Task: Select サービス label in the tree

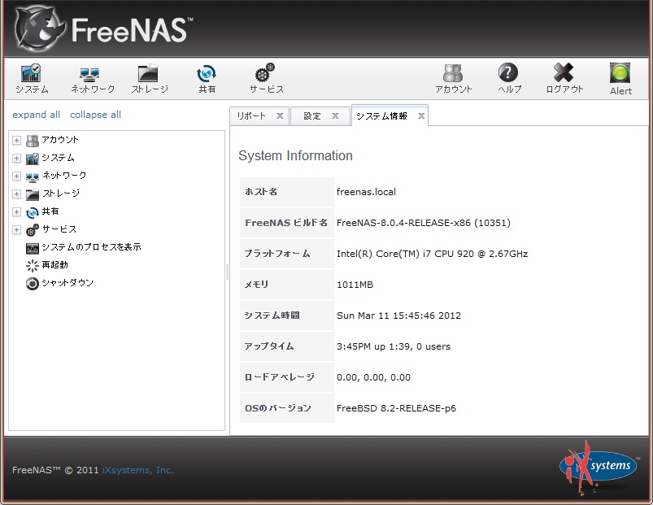Action: pyautogui.click(x=59, y=229)
